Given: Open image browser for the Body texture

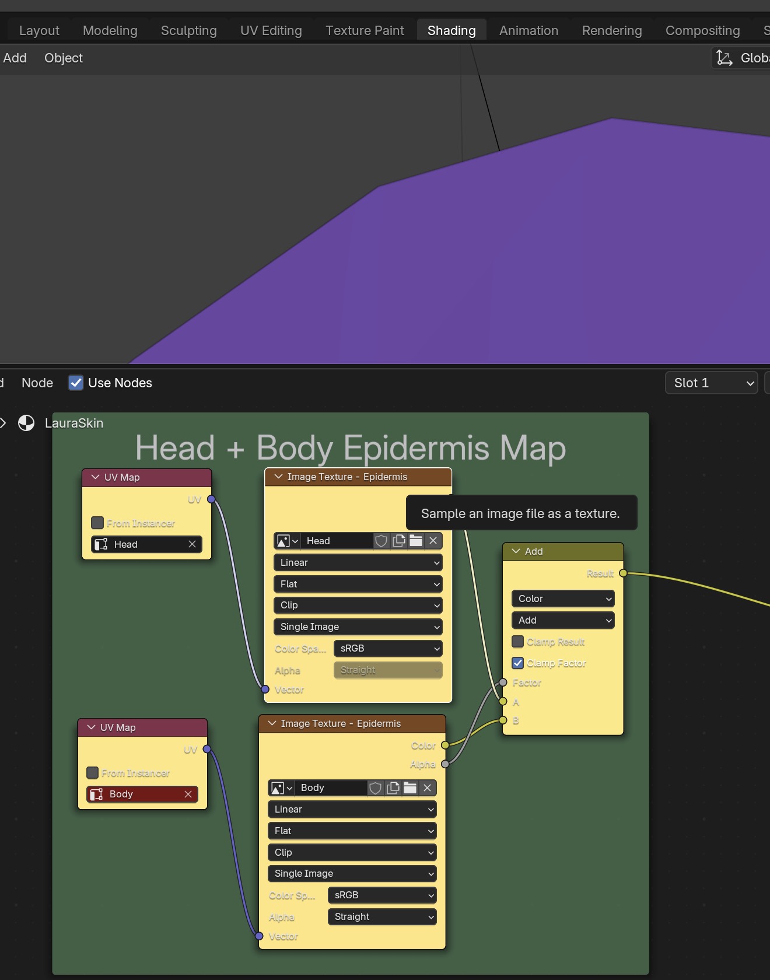Looking at the screenshot, I should tap(281, 788).
